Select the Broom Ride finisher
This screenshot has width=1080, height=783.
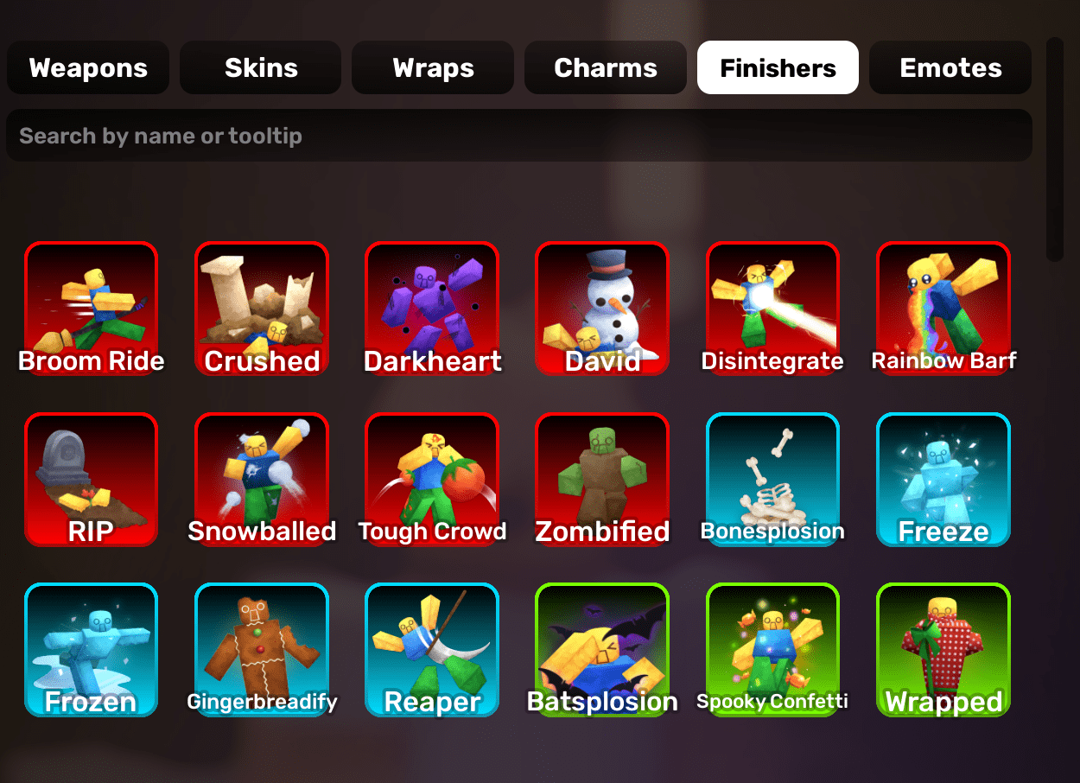tap(92, 309)
